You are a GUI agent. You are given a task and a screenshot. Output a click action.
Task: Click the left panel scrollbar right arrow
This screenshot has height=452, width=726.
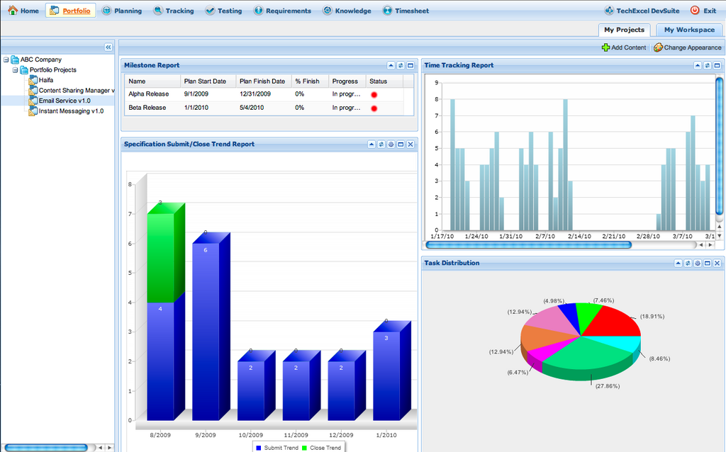(x=109, y=448)
